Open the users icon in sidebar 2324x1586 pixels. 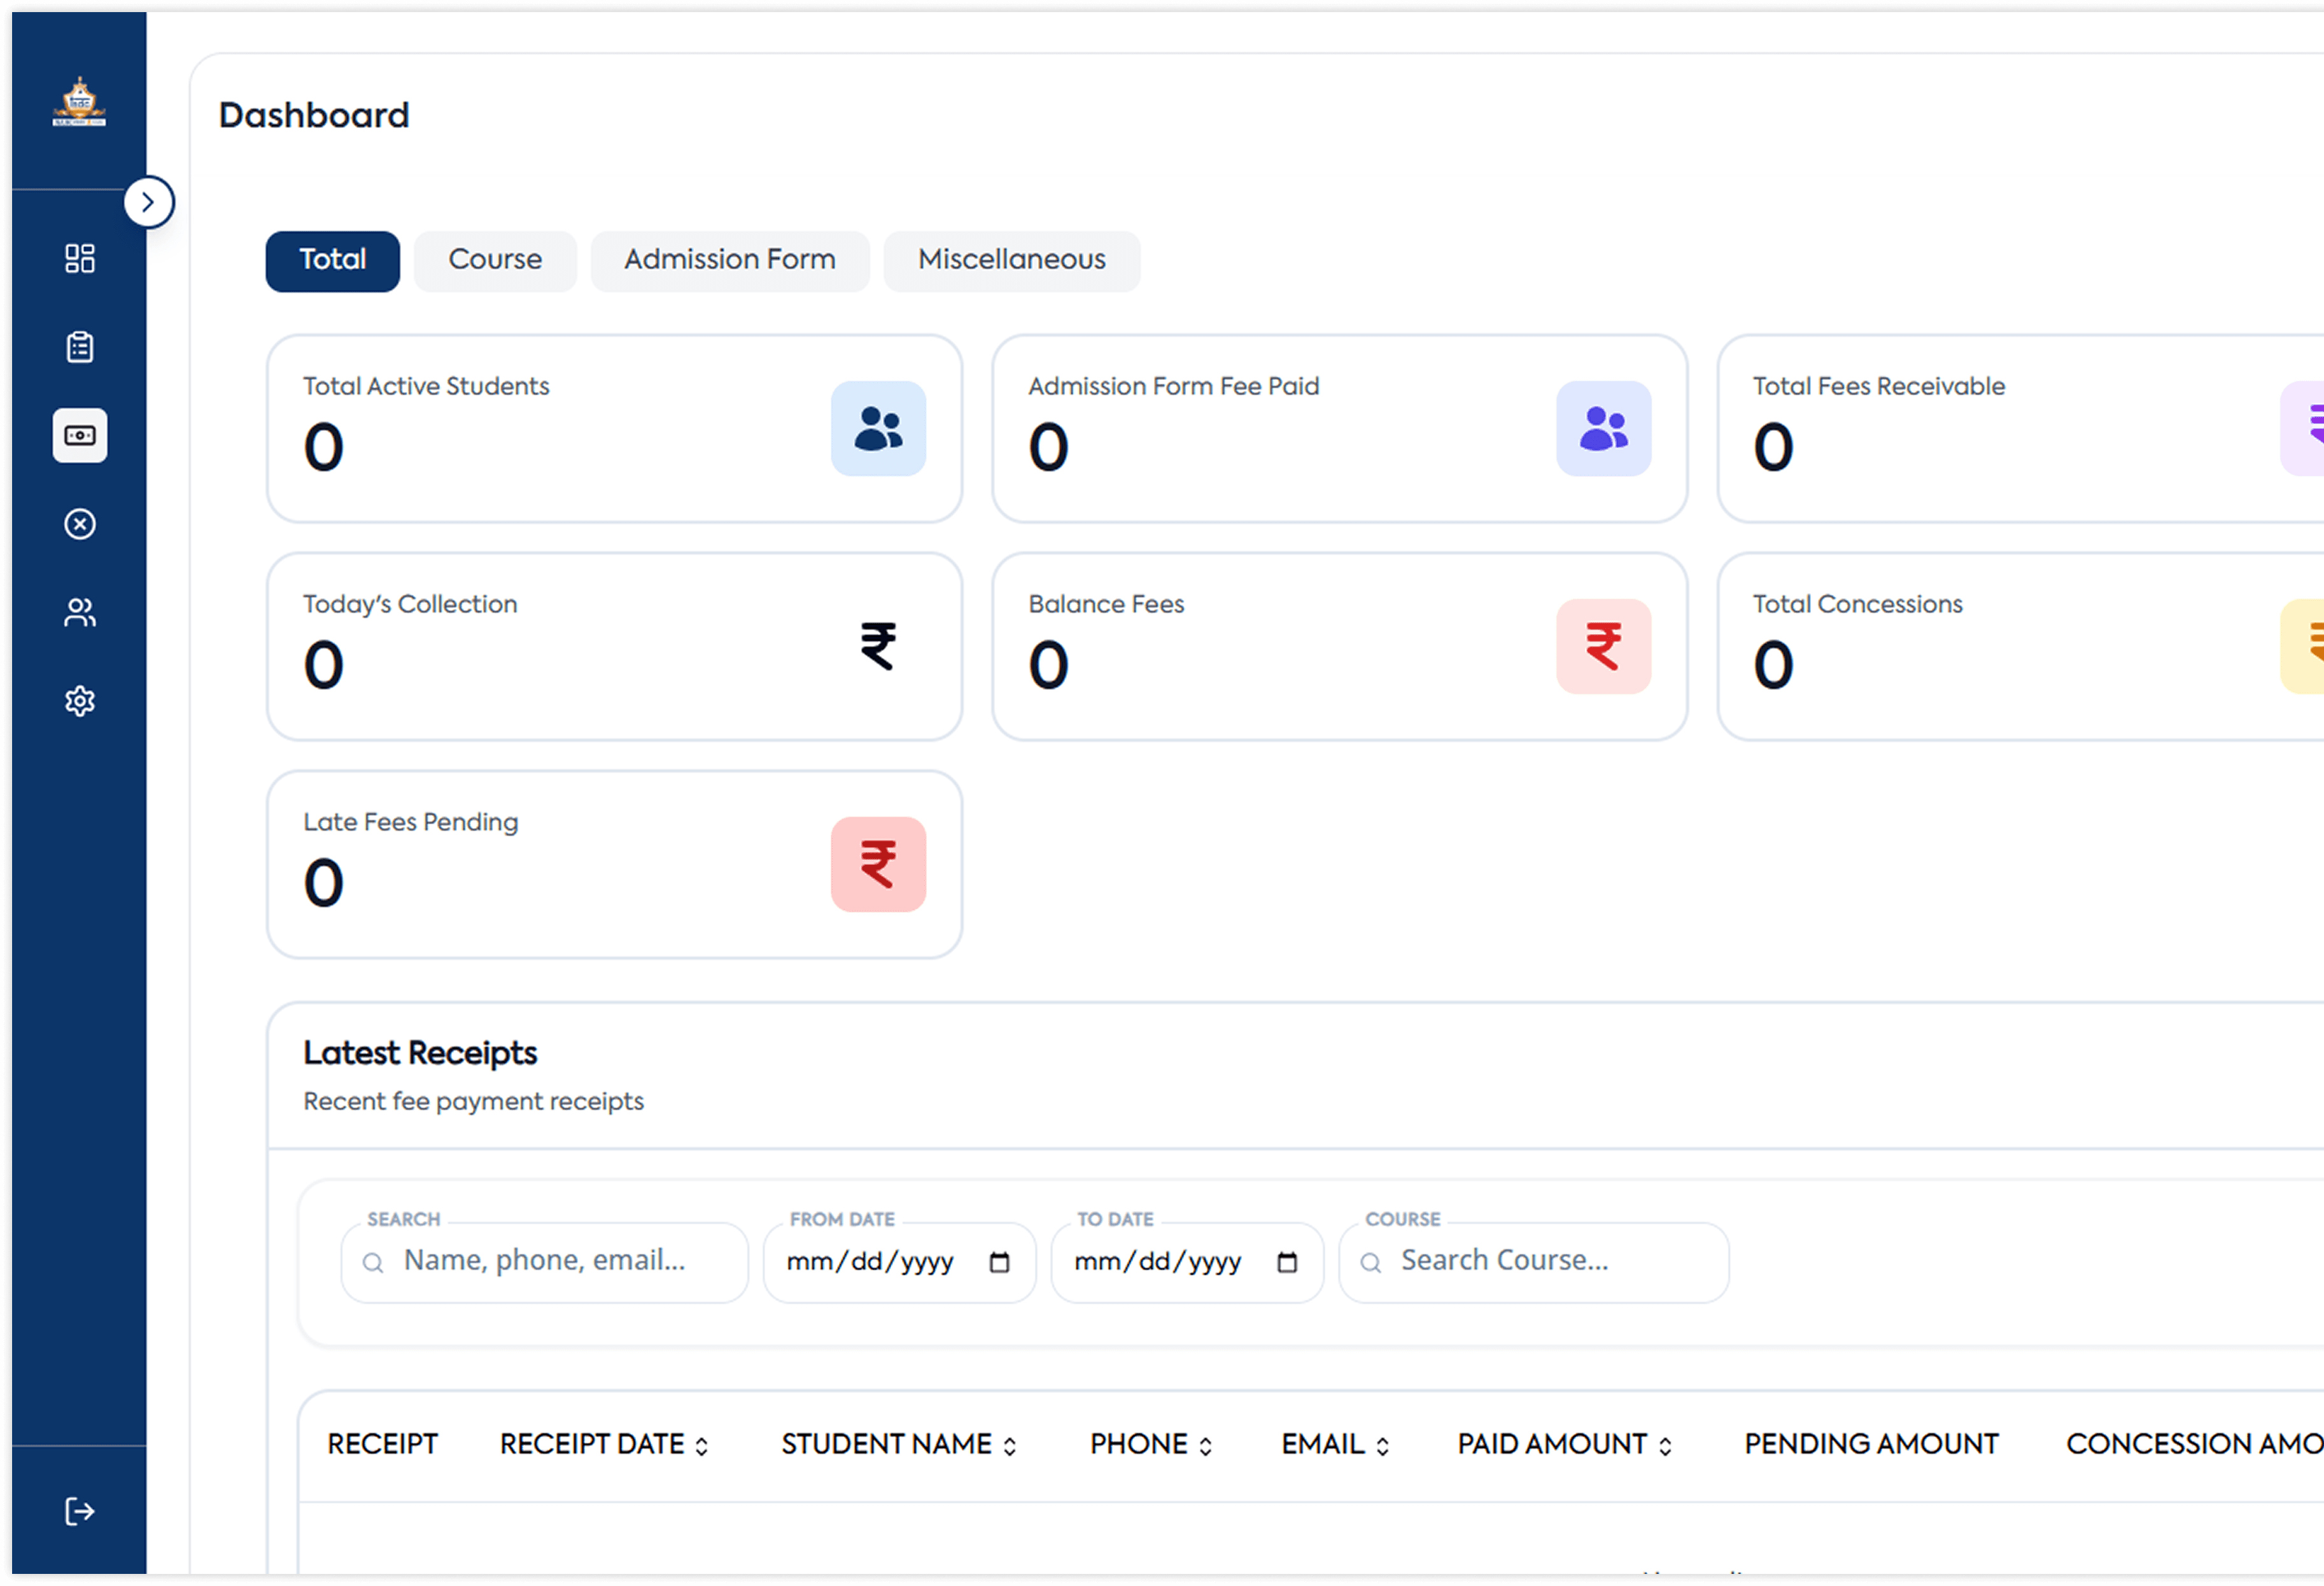tap(80, 612)
